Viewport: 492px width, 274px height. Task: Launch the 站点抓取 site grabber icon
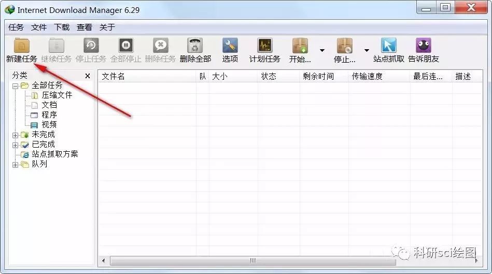389,46
